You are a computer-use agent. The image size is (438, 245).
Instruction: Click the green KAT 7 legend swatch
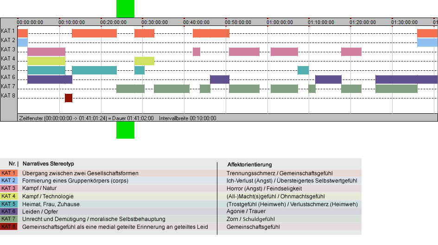[9, 219]
